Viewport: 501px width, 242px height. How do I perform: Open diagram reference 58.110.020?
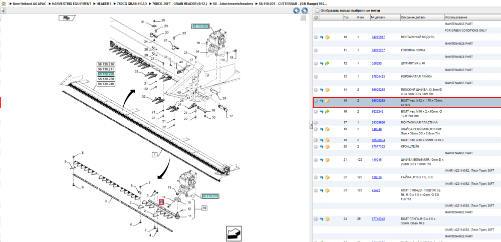pos(200,26)
